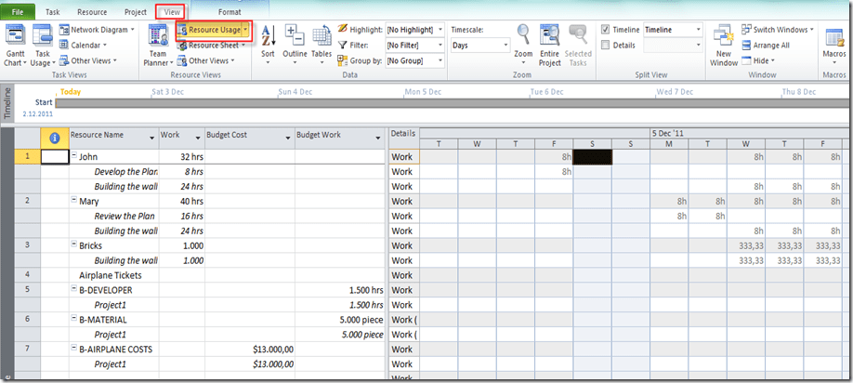Select the Budget Cost column header
853x383 pixels.
coord(248,135)
